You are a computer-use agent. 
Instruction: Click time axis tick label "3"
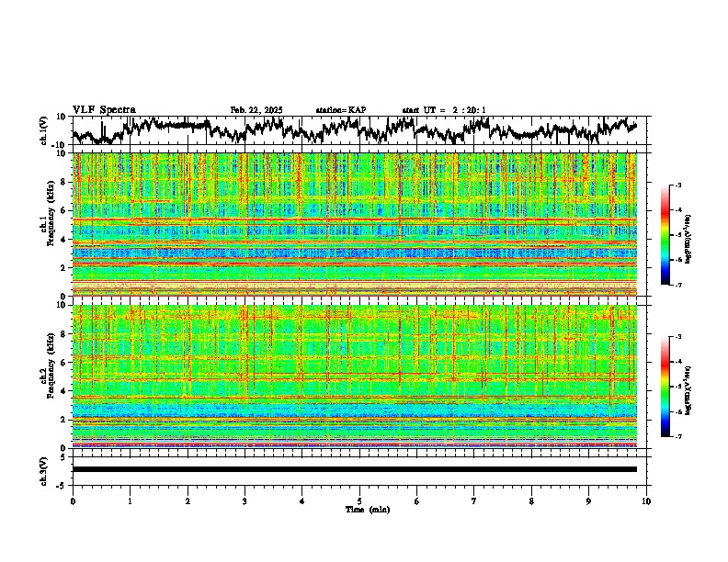point(245,501)
